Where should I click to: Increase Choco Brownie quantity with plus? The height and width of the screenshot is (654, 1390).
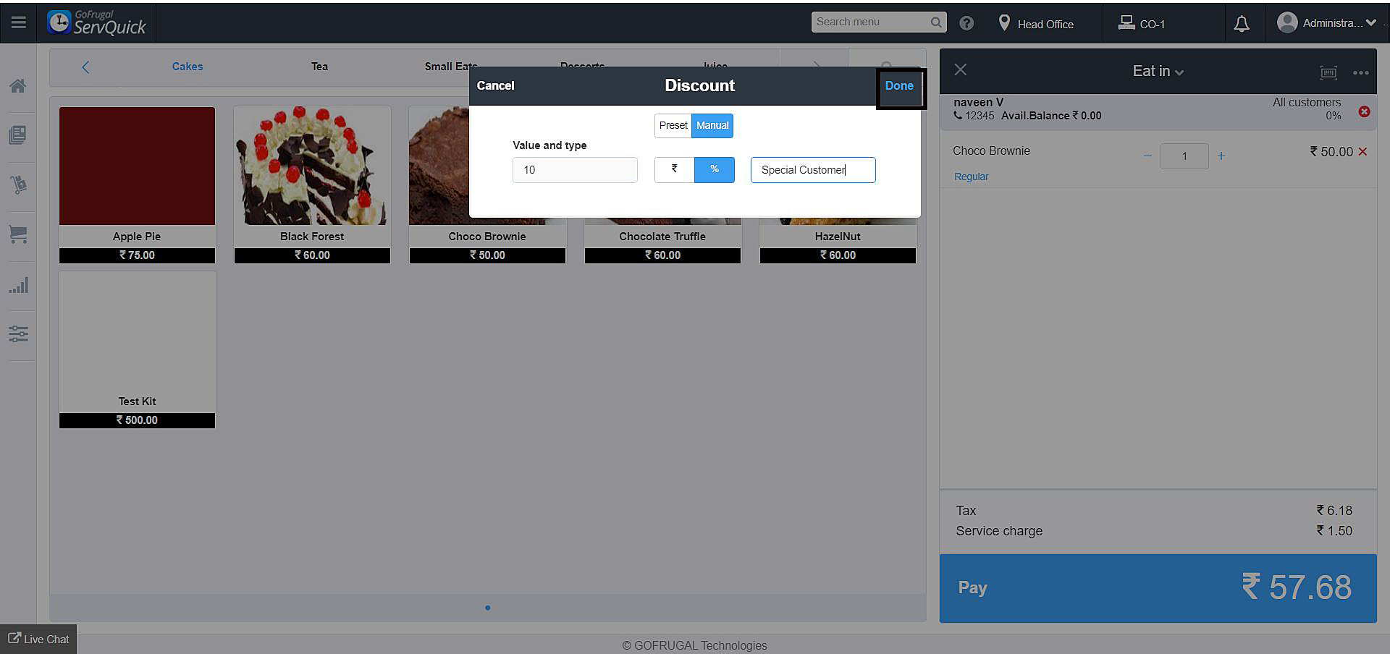(x=1221, y=156)
